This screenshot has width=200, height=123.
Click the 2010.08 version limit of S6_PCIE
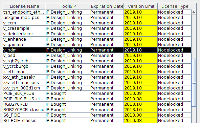click(140, 115)
